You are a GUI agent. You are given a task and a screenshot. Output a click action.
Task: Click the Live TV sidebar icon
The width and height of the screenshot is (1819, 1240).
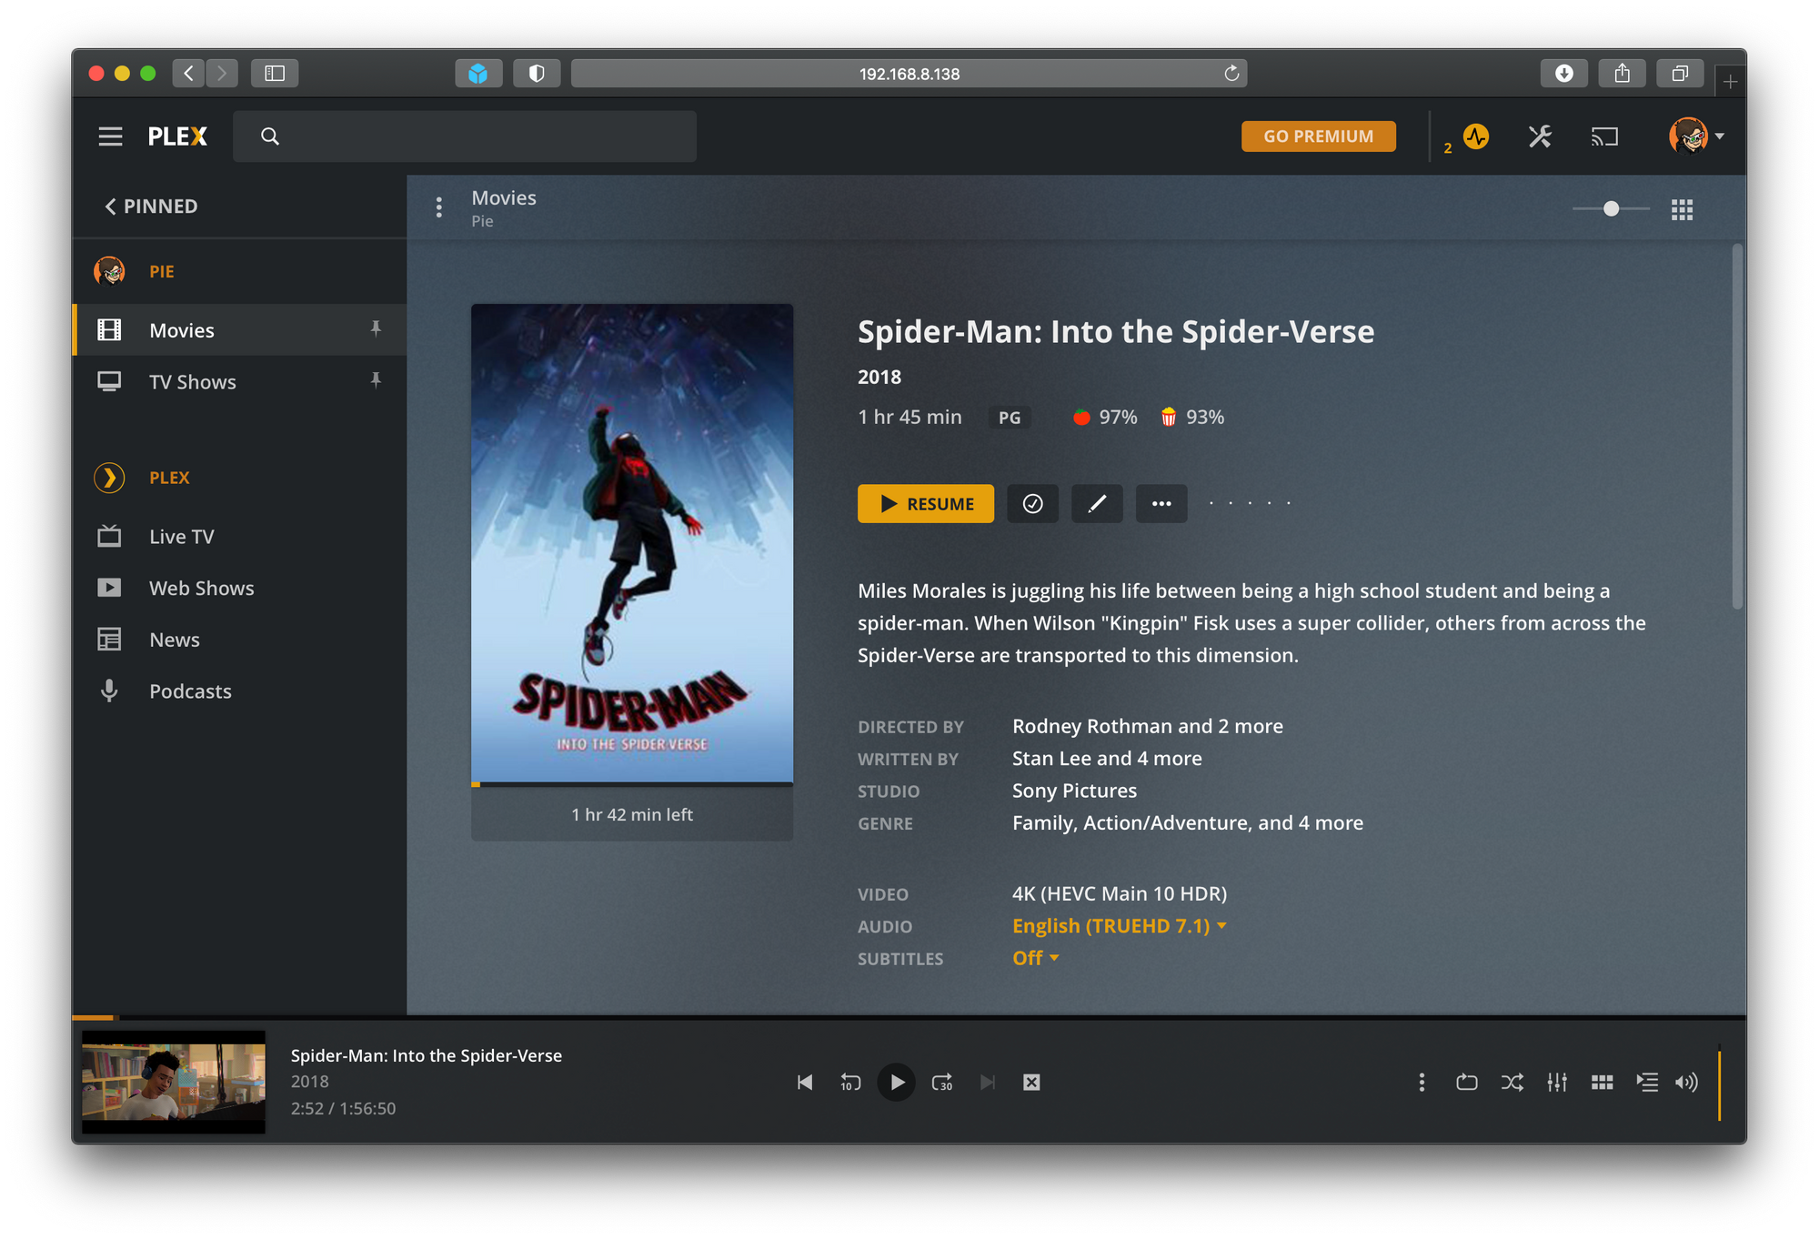tap(109, 537)
